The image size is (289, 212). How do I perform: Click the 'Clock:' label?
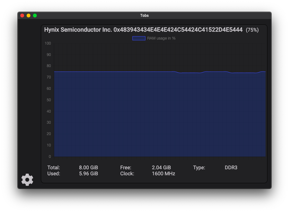[x=127, y=173]
